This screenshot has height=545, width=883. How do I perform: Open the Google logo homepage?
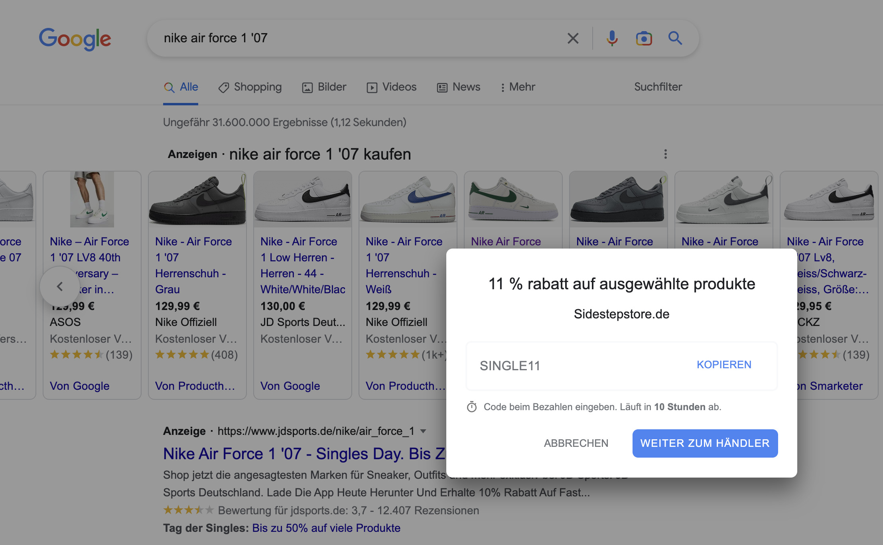point(75,39)
